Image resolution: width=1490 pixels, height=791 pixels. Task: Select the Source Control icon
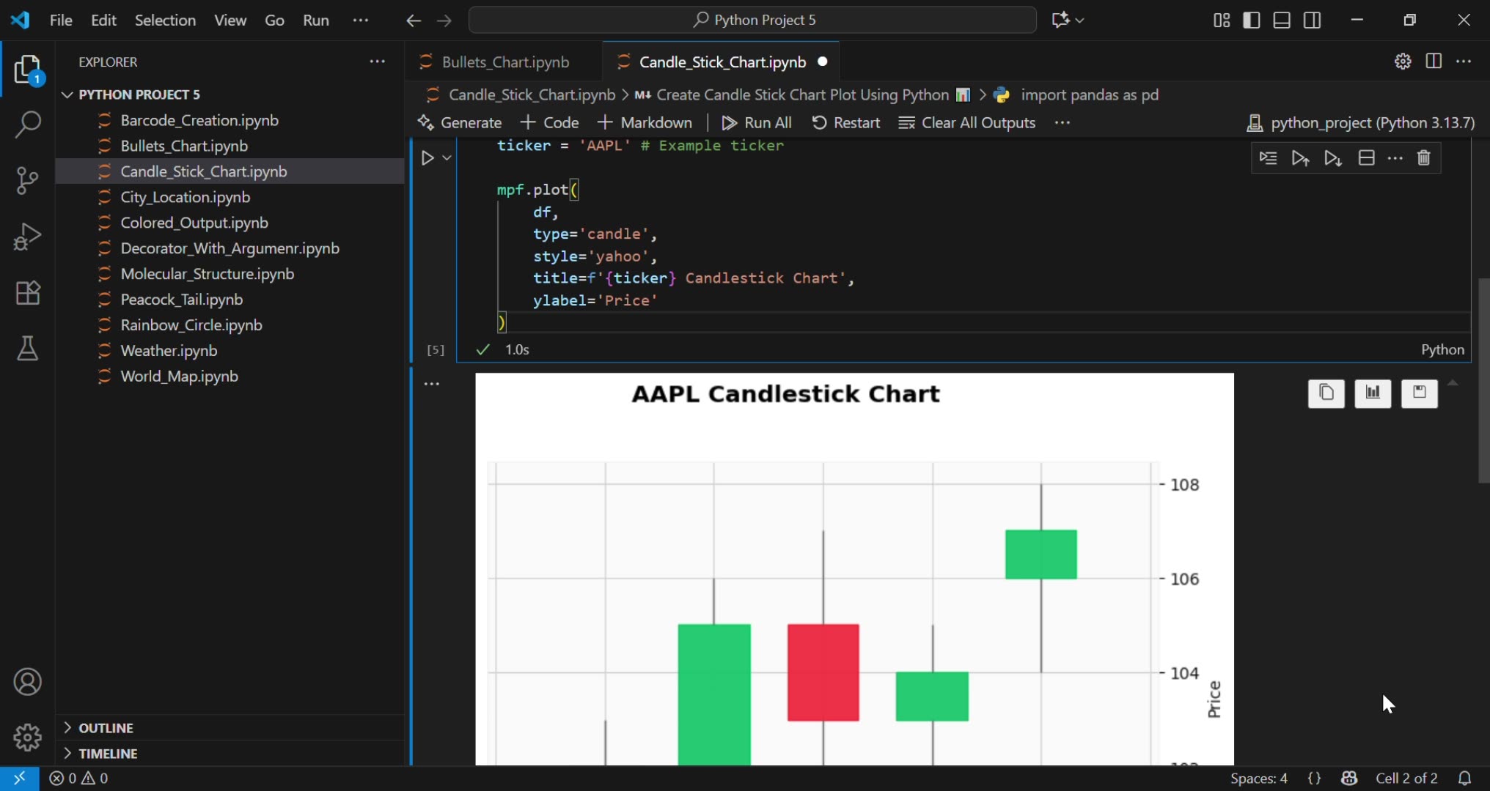pos(27,180)
